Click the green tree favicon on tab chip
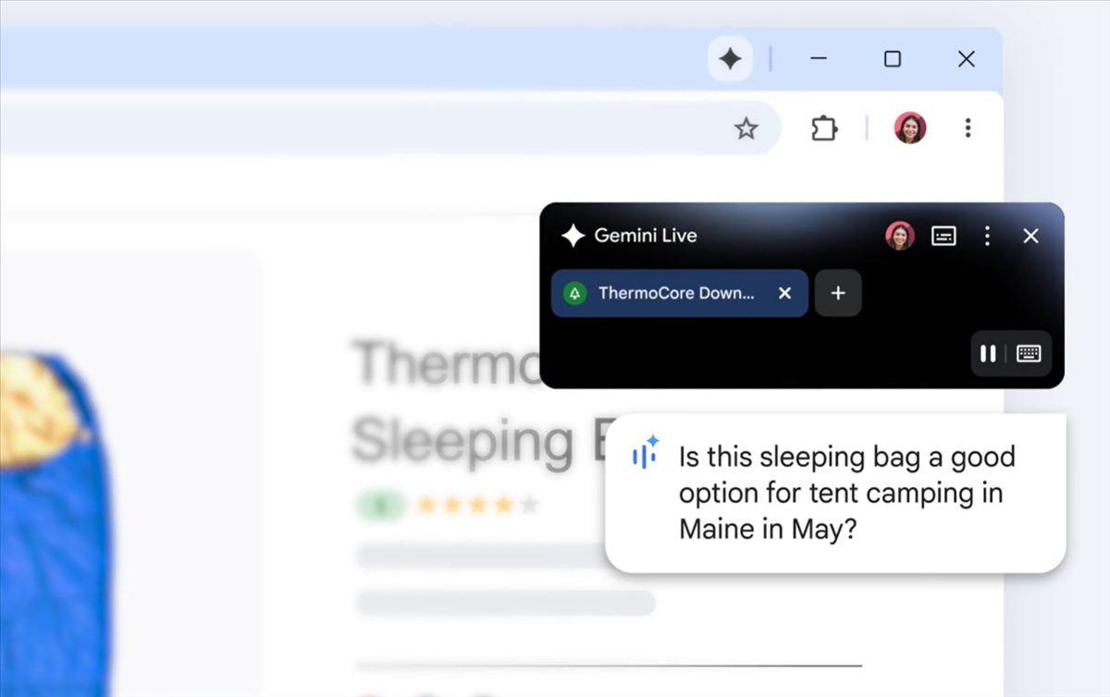 click(575, 293)
